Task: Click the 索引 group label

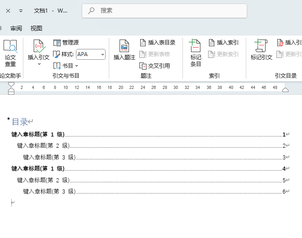Action: tap(214, 76)
